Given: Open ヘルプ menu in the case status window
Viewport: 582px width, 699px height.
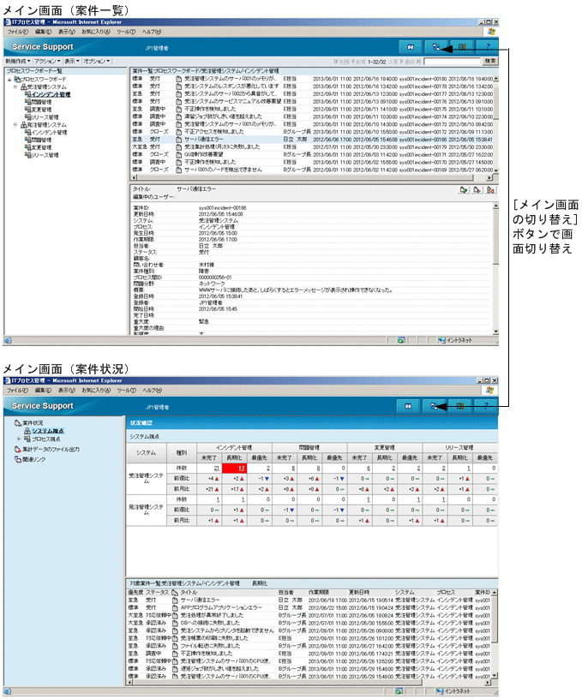Looking at the screenshot, I should pyautogui.click(x=152, y=390).
